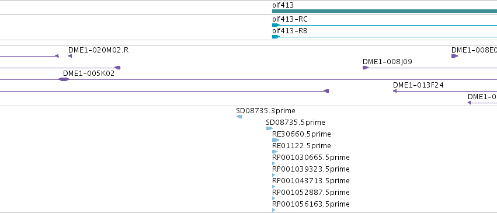Select purple end glyph of the line just above DME1-005K02

click(x=117, y=68)
